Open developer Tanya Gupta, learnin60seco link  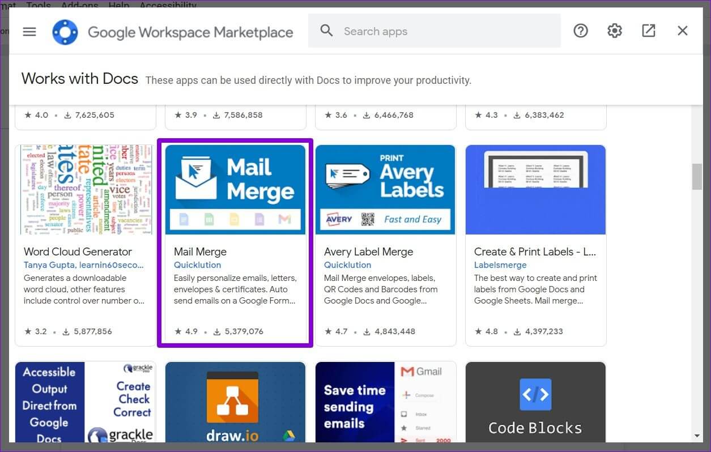pos(83,265)
